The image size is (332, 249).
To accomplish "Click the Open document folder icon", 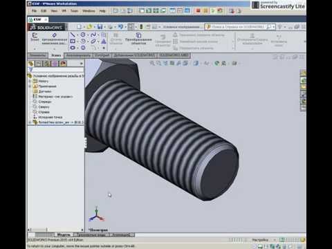I will pos(89,27).
